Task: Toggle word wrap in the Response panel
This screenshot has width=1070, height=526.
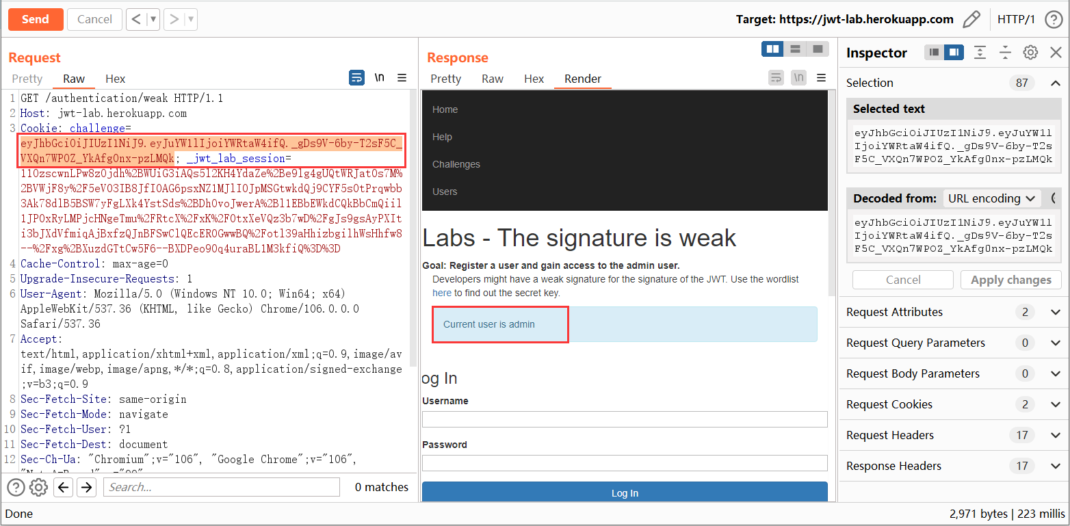Action: pyautogui.click(x=776, y=78)
